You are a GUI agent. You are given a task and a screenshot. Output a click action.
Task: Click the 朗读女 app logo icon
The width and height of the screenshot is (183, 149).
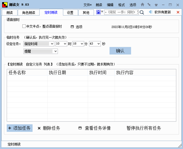5,5
